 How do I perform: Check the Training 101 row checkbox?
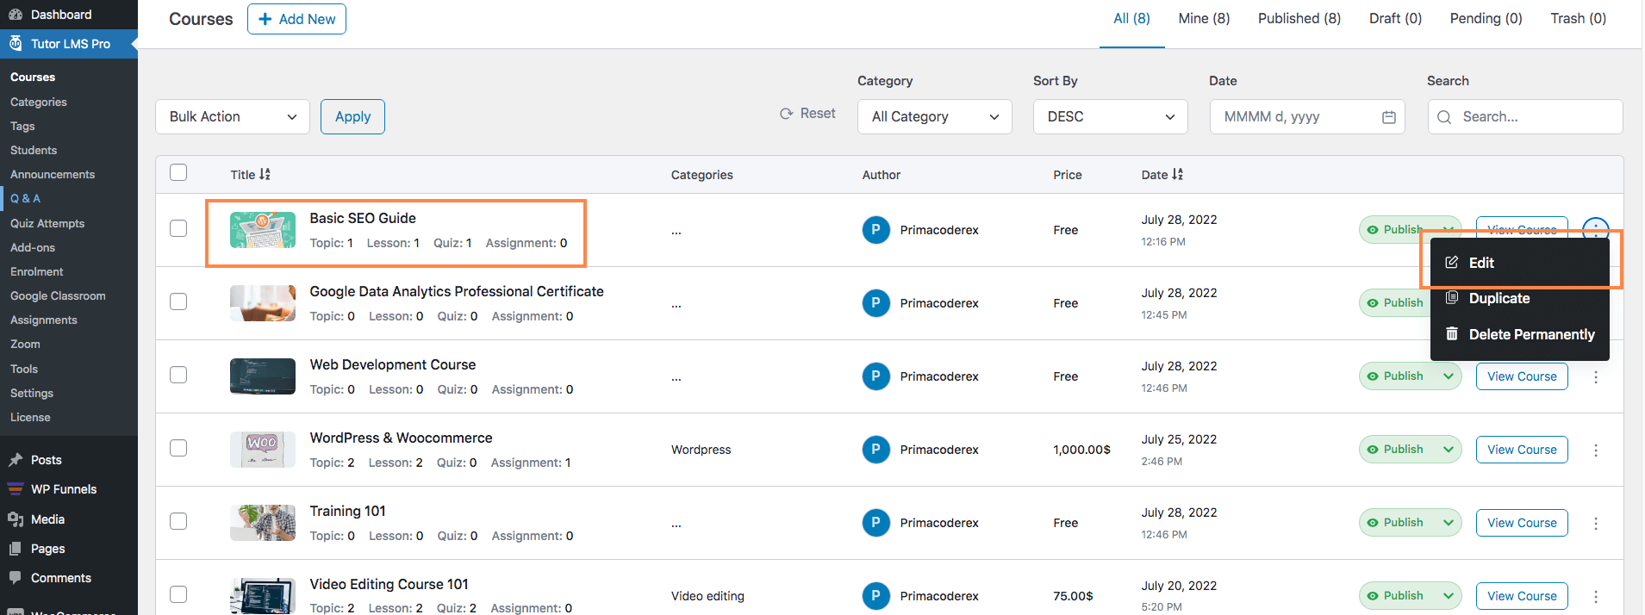point(178,521)
